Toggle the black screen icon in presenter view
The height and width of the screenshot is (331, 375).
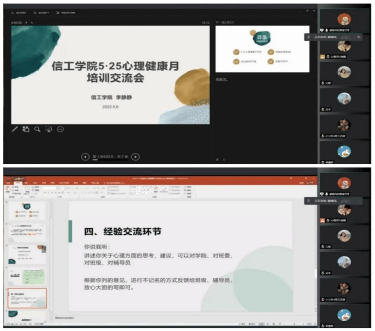coord(49,129)
